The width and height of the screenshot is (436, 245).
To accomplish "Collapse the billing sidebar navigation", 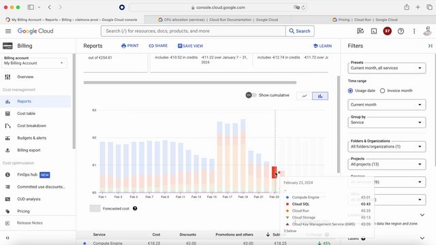I will [x=7, y=238].
